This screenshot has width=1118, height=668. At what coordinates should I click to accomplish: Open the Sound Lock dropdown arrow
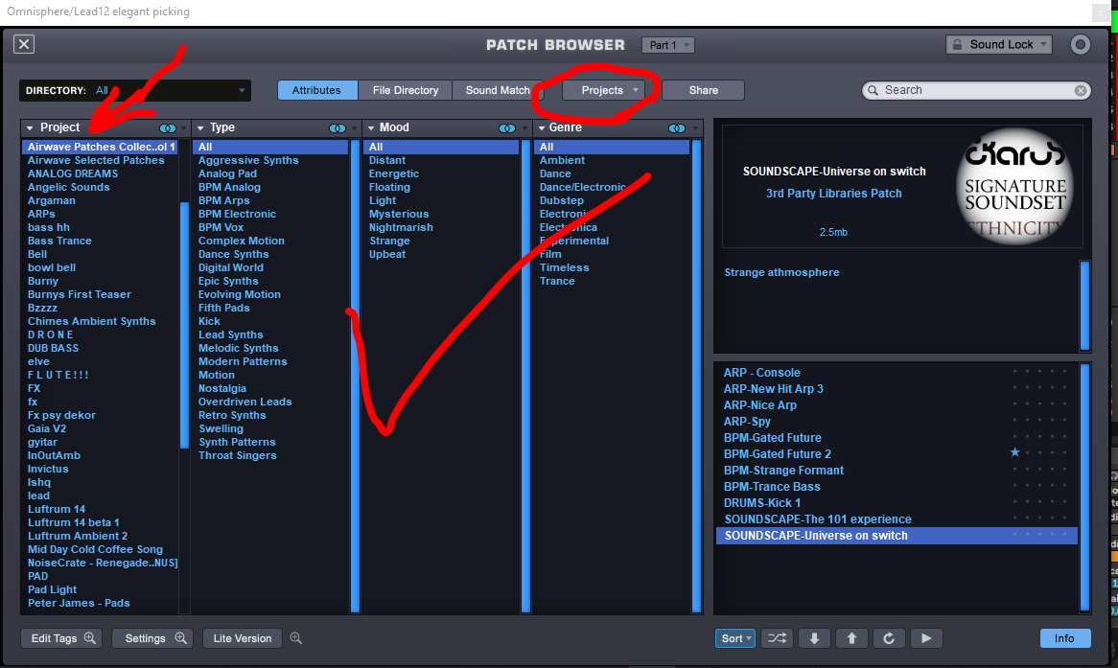click(1043, 44)
